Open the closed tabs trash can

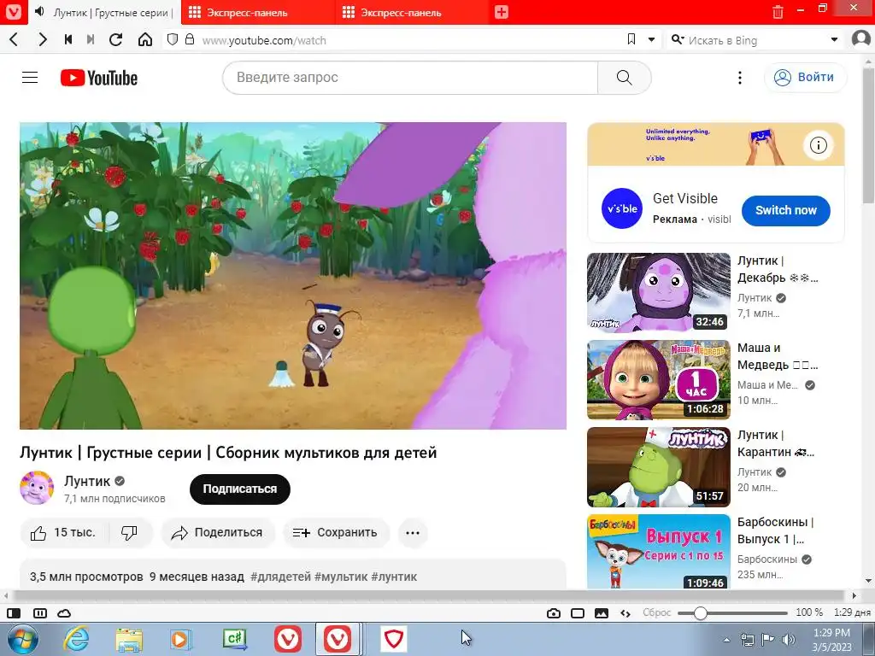point(778,12)
